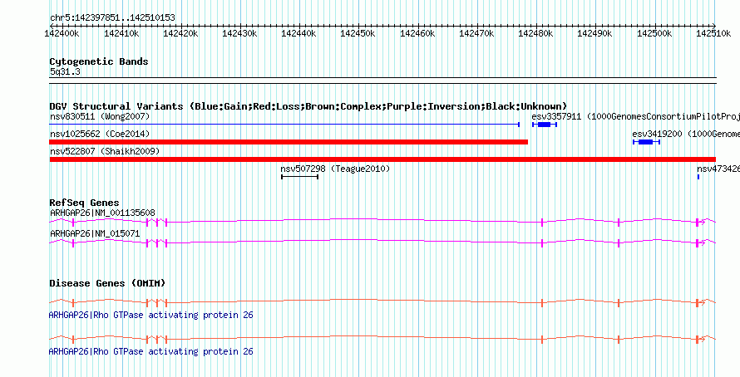Click the 142480k ruler tick label

tap(535, 33)
